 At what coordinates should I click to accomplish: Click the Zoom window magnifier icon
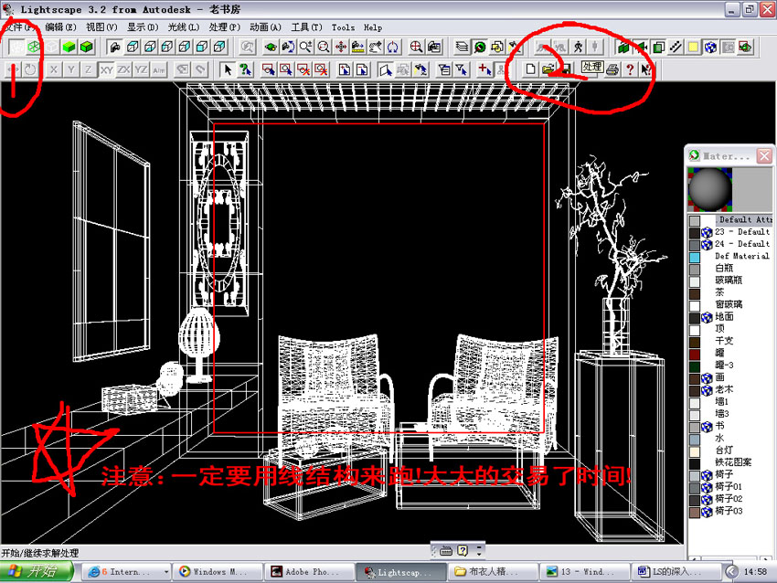(x=323, y=47)
